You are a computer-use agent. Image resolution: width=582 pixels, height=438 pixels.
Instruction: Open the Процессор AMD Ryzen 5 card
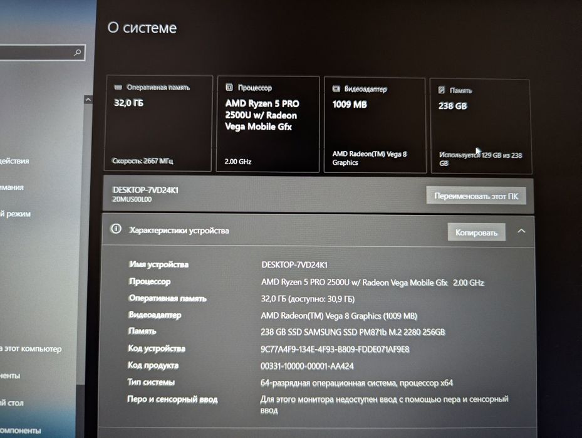[268, 124]
